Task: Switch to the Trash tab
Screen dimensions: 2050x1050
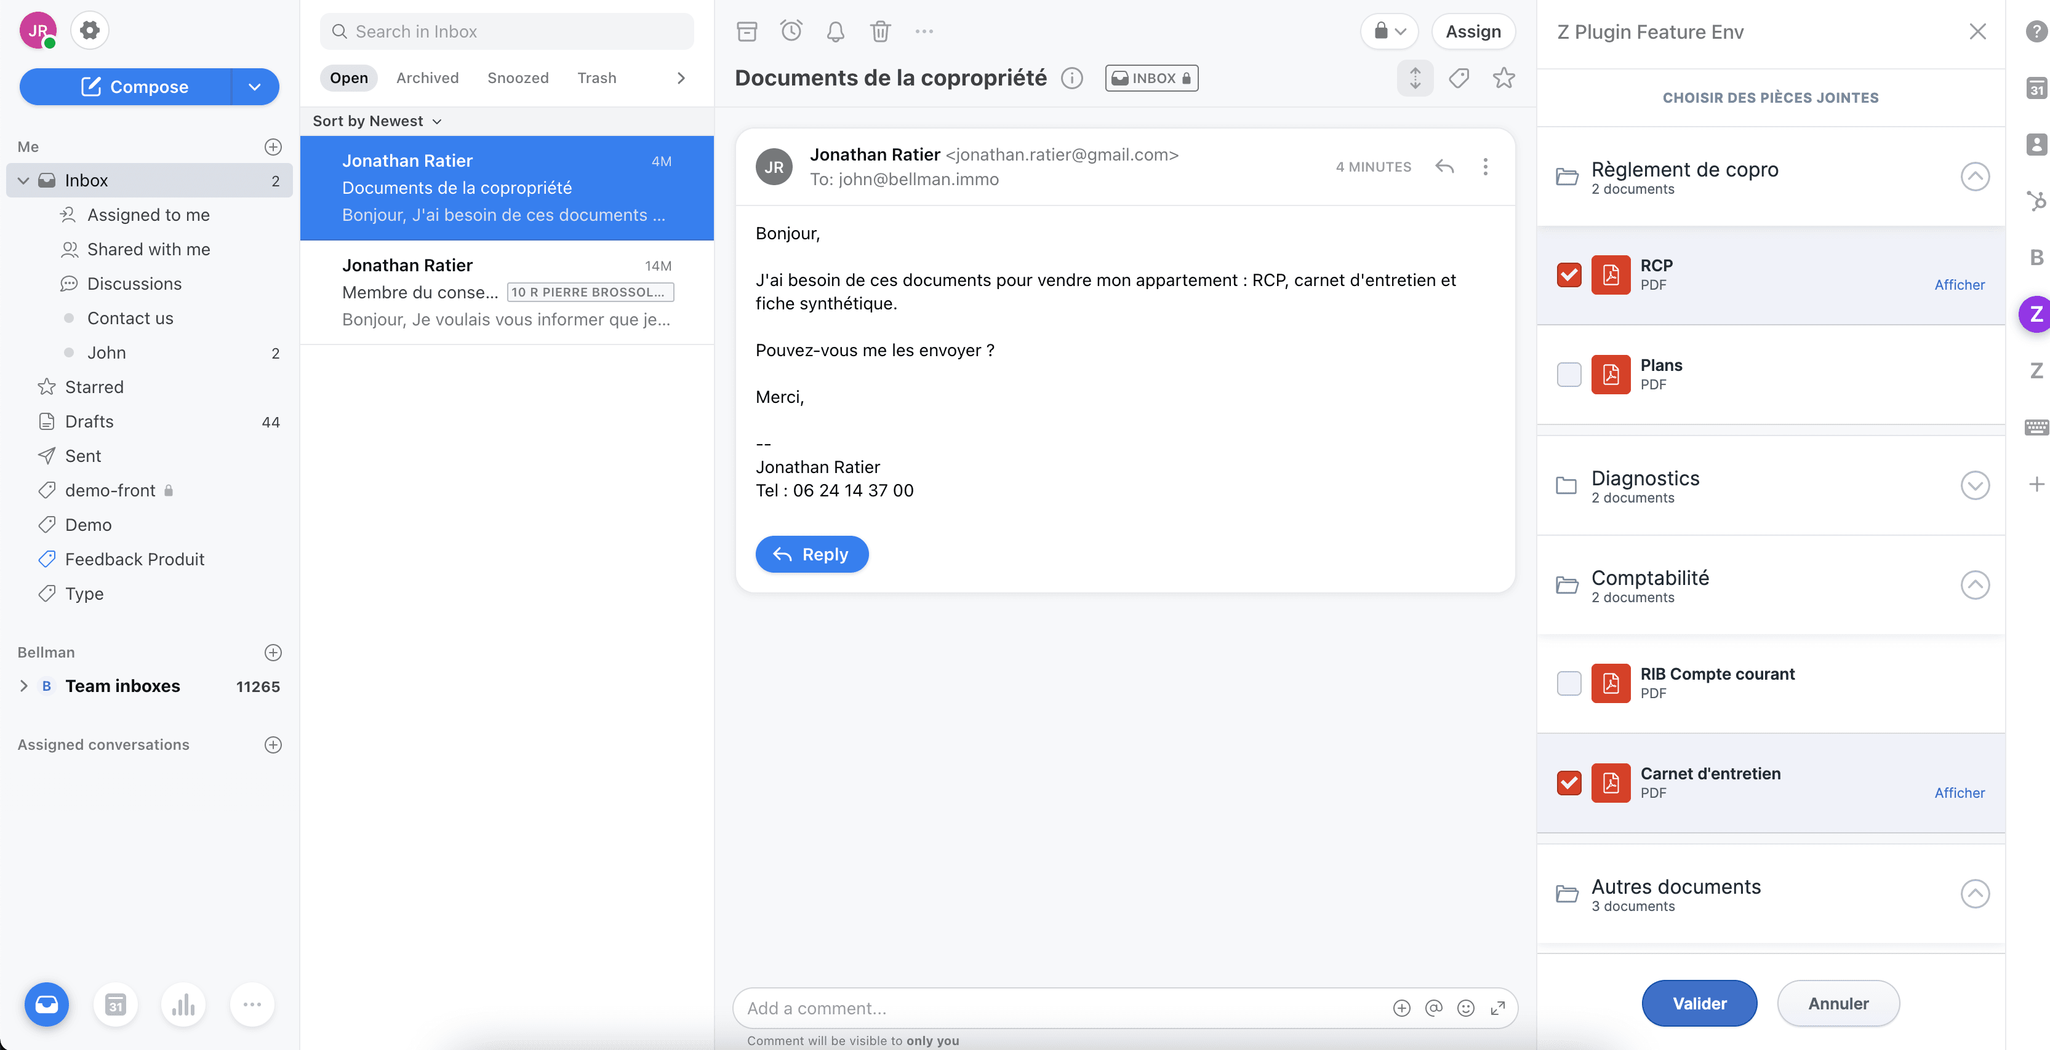Action: (597, 78)
